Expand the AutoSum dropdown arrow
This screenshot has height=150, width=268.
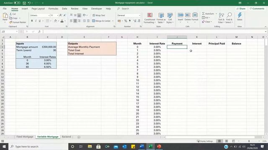(x=216, y=14)
